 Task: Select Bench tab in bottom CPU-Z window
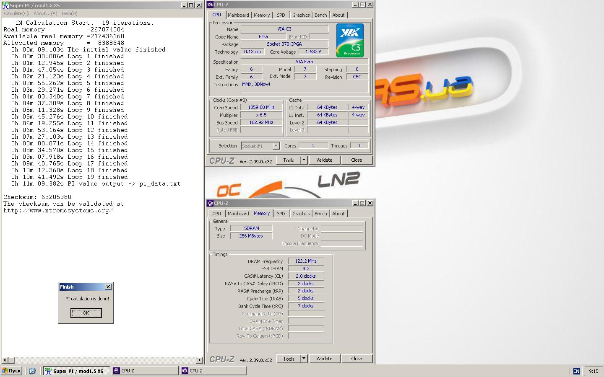tap(321, 214)
